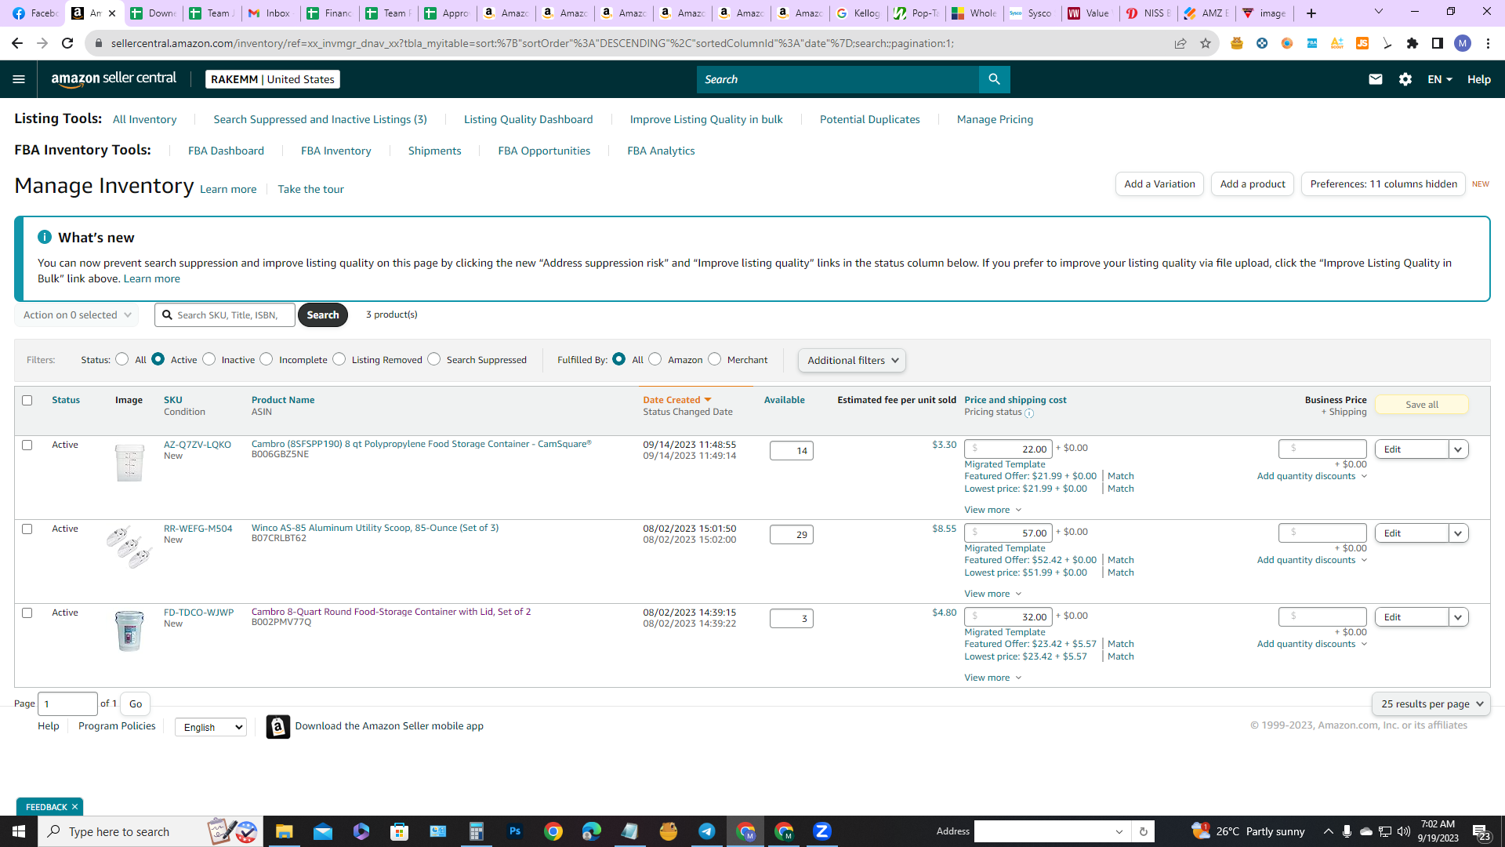Select the Listing Removed radio button
The image size is (1505, 847).
tap(339, 359)
